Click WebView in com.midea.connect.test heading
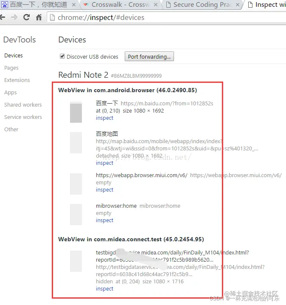 pos(131,239)
